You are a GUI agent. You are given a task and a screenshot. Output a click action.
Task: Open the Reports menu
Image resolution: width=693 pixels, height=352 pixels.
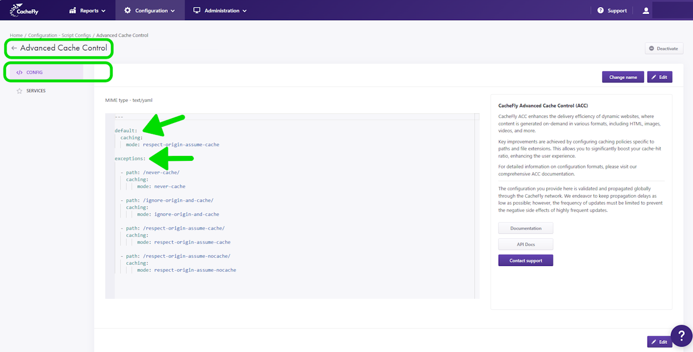coord(88,10)
